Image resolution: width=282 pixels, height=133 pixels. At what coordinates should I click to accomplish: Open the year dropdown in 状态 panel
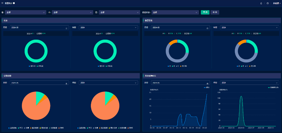click(108, 28)
